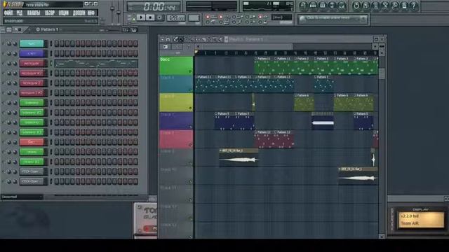Open the ФАЙЛ menu
The height and width of the screenshot is (252, 449).
(8, 13)
